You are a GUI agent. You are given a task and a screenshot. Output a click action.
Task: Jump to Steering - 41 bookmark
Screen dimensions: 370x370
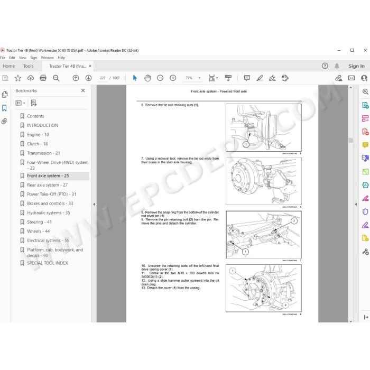[x=40, y=222]
